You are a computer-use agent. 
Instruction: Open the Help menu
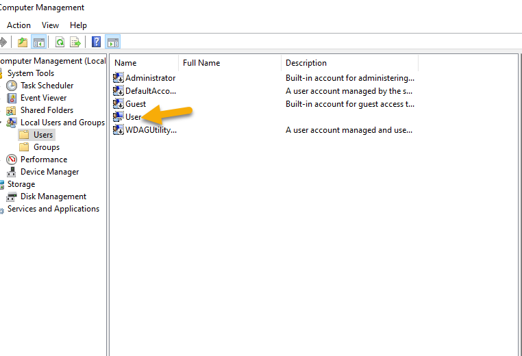pos(78,25)
